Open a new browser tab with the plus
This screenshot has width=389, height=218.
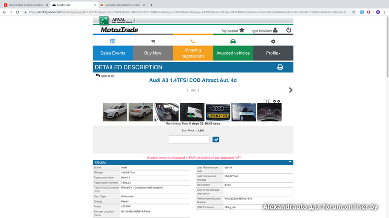[151, 5]
